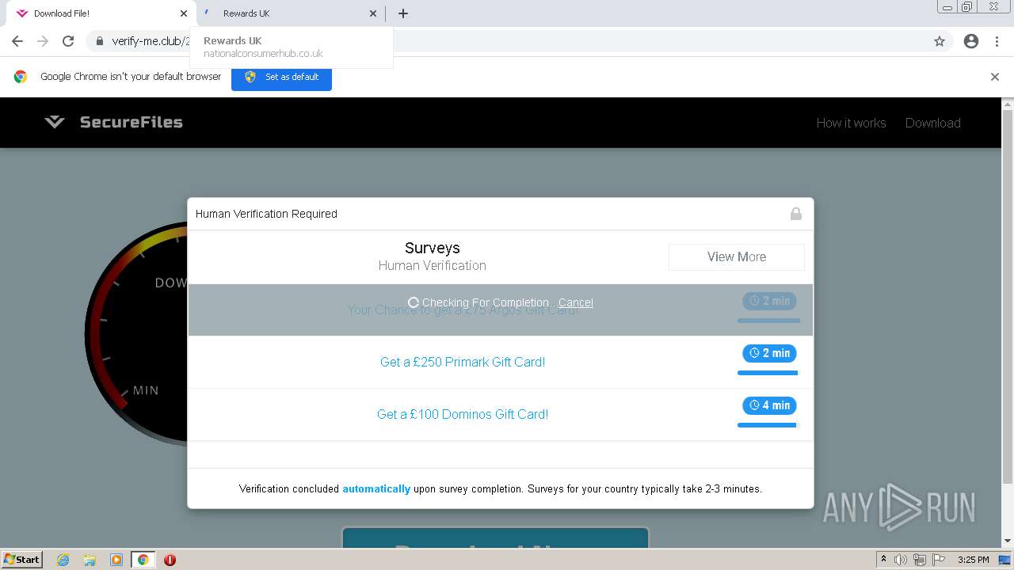Click the page vertical scrollbar
Image resolution: width=1014 pixels, height=570 pixels.
1008,297
